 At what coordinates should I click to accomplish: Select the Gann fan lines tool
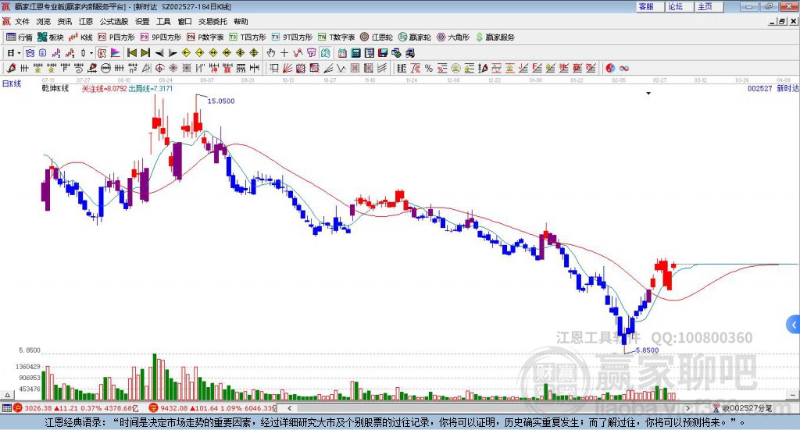287,68
